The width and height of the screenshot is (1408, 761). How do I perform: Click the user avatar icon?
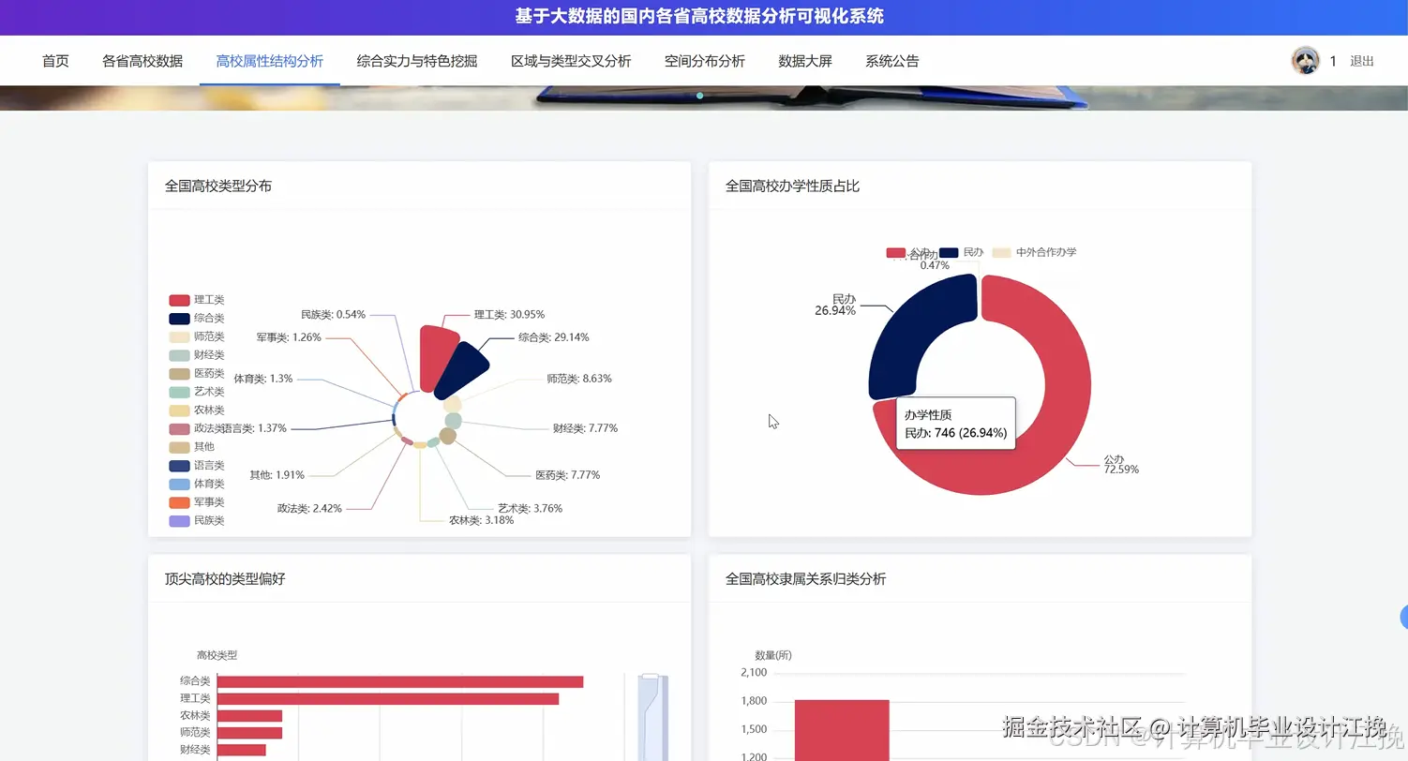[1306, 61]
